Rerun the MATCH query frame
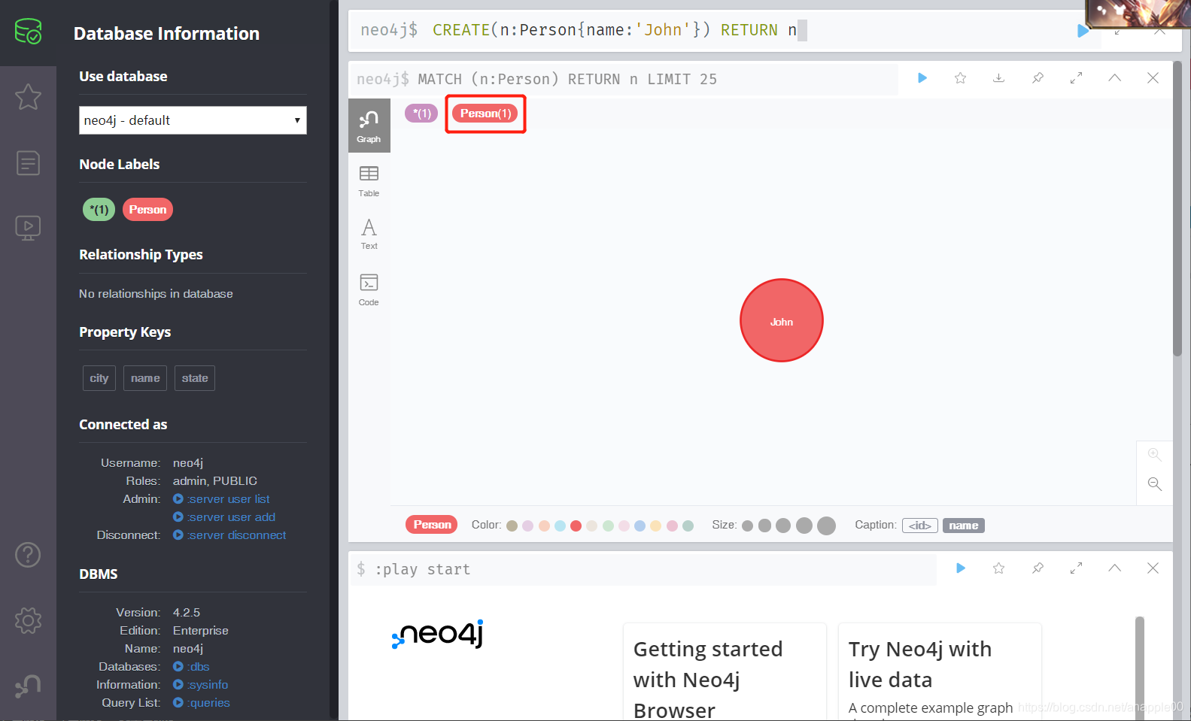The height and width of the screenshot is (721, 1191). pos(922,78)
